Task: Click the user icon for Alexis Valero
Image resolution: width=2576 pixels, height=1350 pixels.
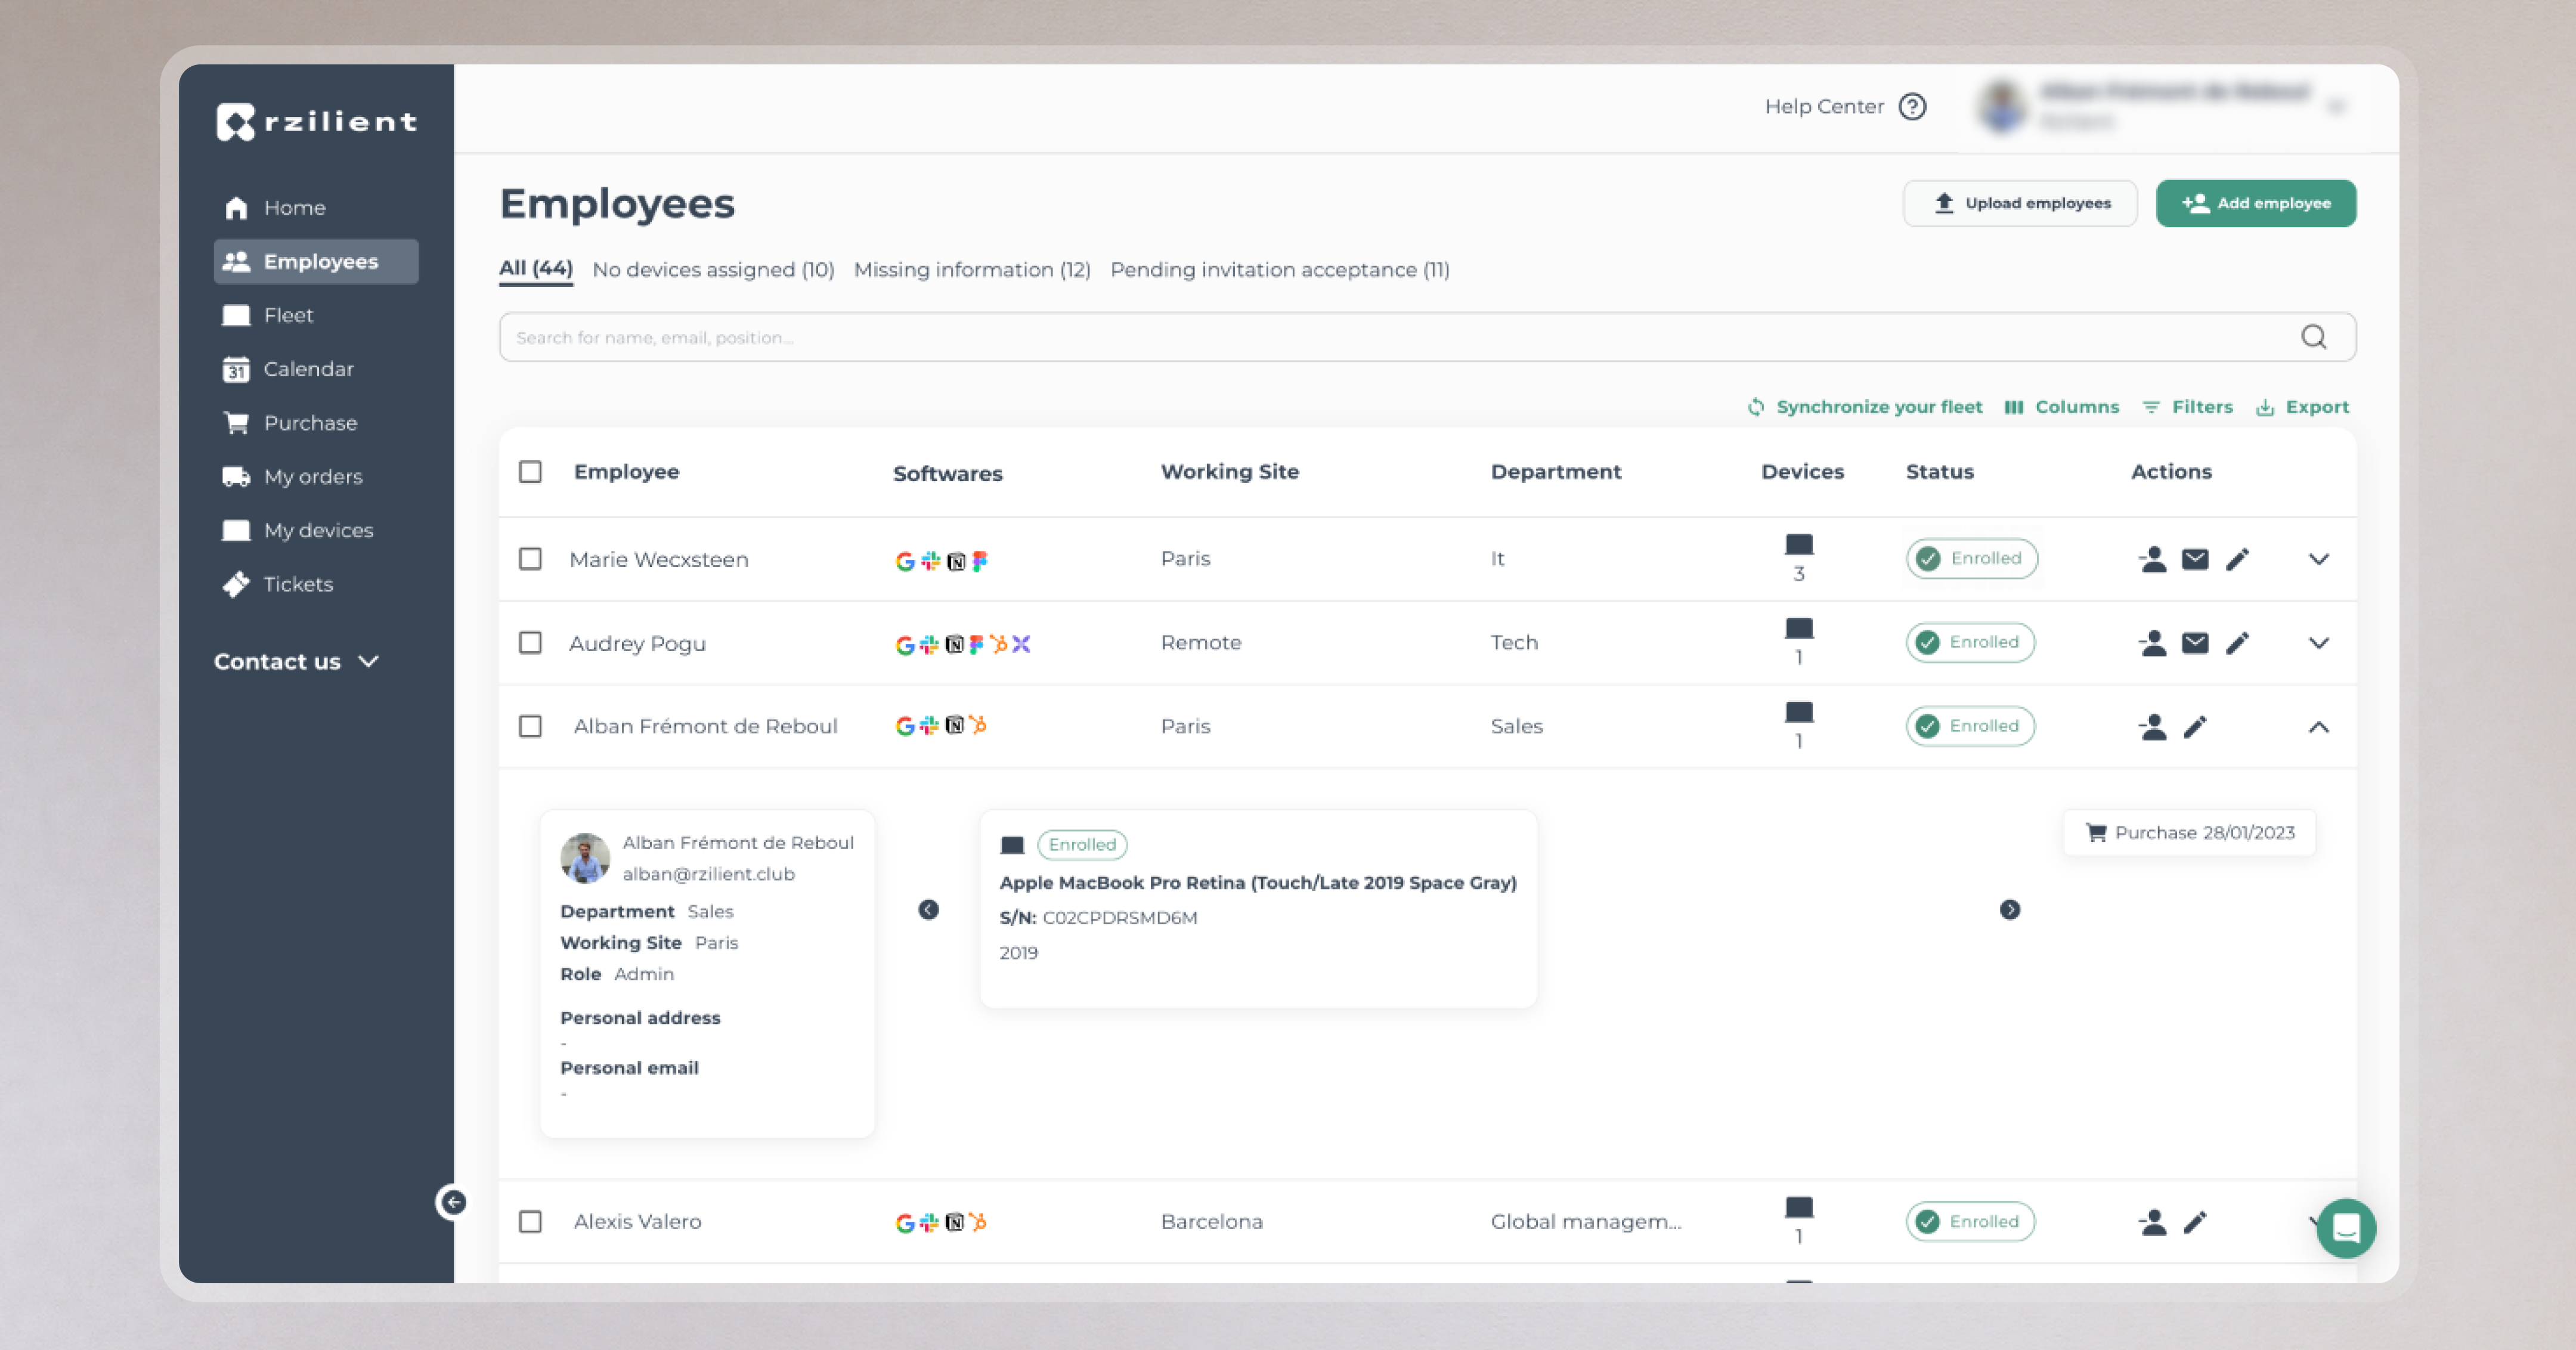Action: [x=2153, y=1222]
